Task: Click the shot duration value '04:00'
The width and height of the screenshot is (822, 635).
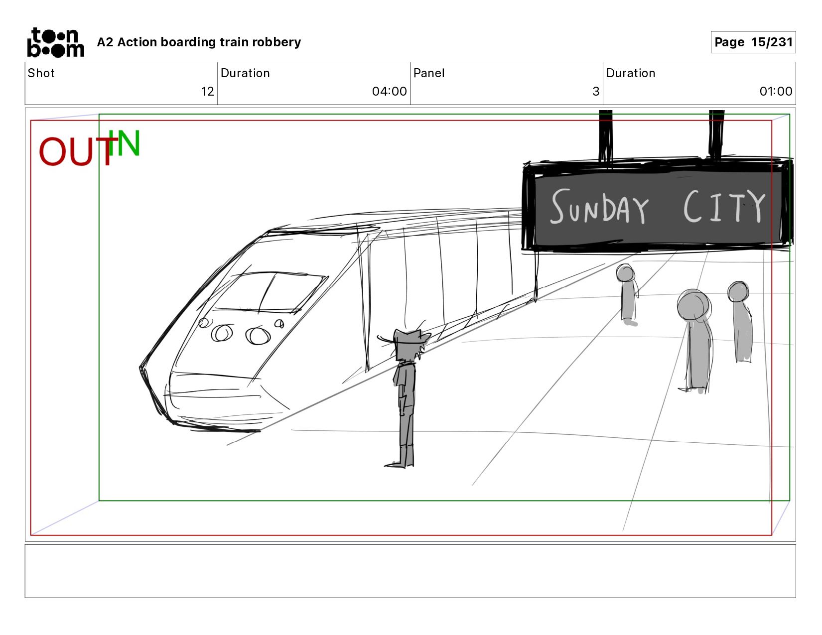Action: point(389,92)
